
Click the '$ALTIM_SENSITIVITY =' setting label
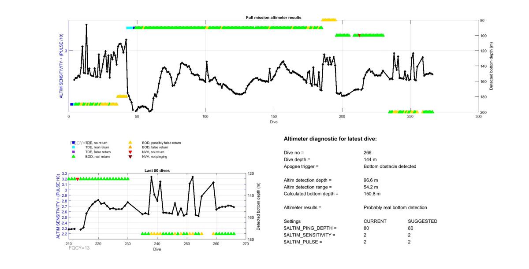point(309,235)
